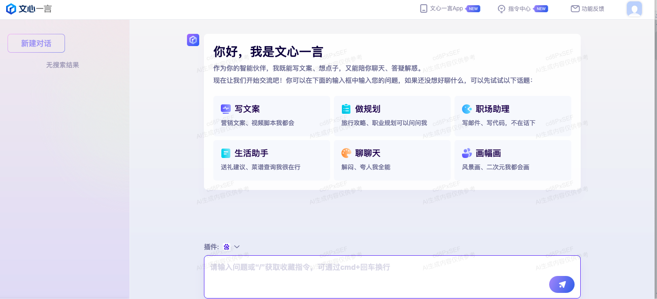This screenshot has height=299, width=657.
Task: Select the 聊聊天 topic title
Action: point(368,153)
